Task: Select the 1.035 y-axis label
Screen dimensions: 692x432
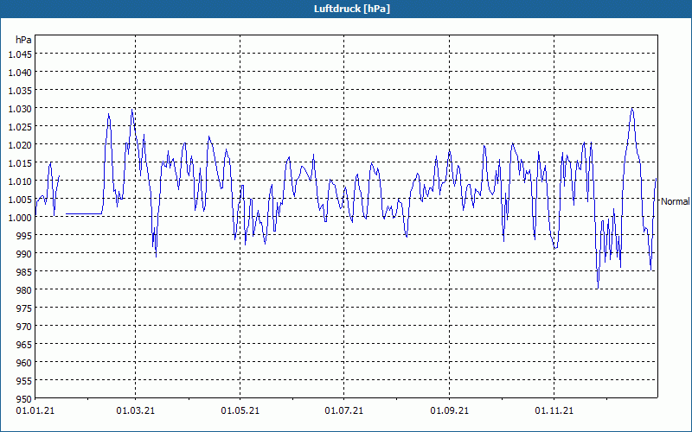Action: 20,91
